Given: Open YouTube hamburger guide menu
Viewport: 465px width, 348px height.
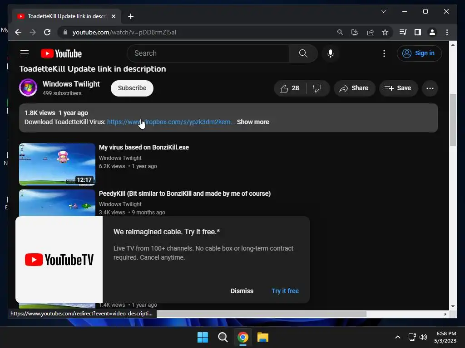Looking at the screenshot, I should (25, 53).
